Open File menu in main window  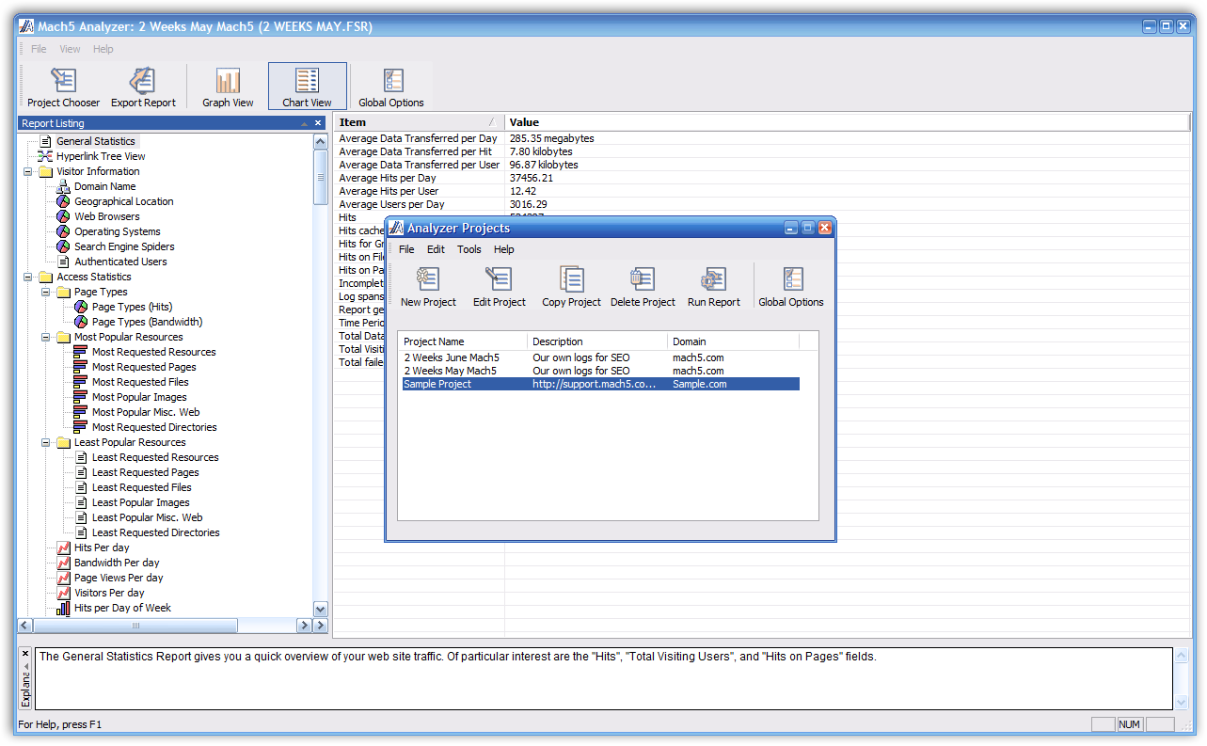coord(39,49)
